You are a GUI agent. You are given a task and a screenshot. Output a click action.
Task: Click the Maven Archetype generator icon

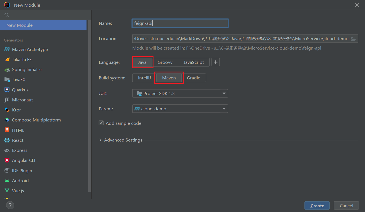click(7, 49)
